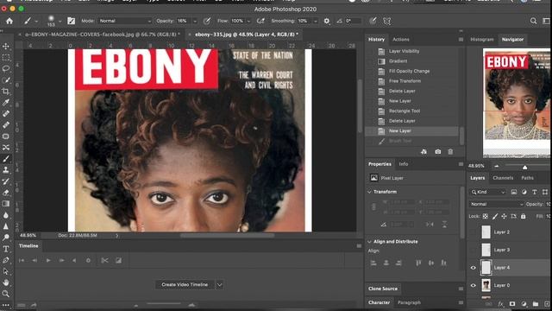Create a new group folder icon
This screenshot has height=311, width=552.
pos(536,304)
